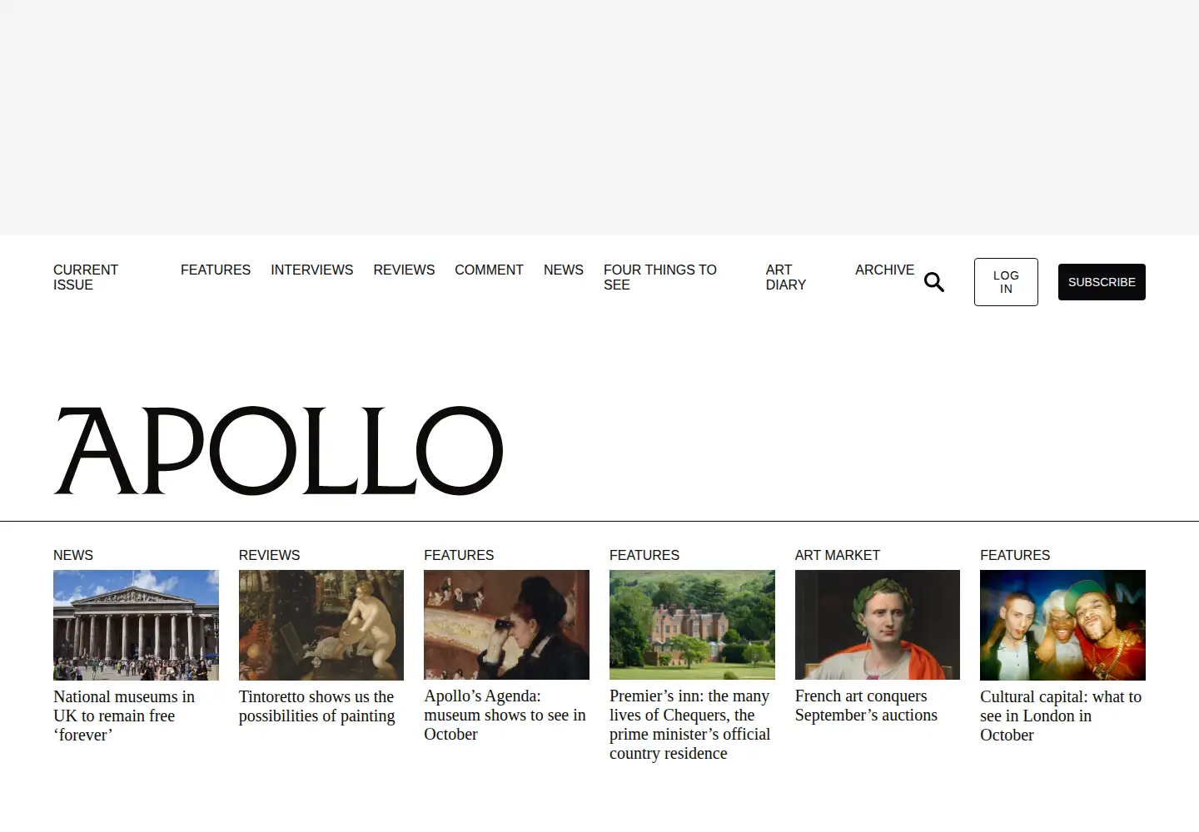Screen dimensions: 1199x832
Task: Open the woman with opera glasses thumbnail
Action: 506,625
